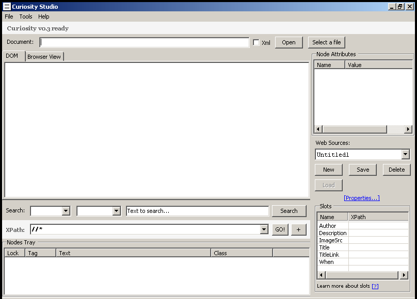This screenshot has height=299, width=417.
Task: Click the Tag column header
Action: (40, 253)
